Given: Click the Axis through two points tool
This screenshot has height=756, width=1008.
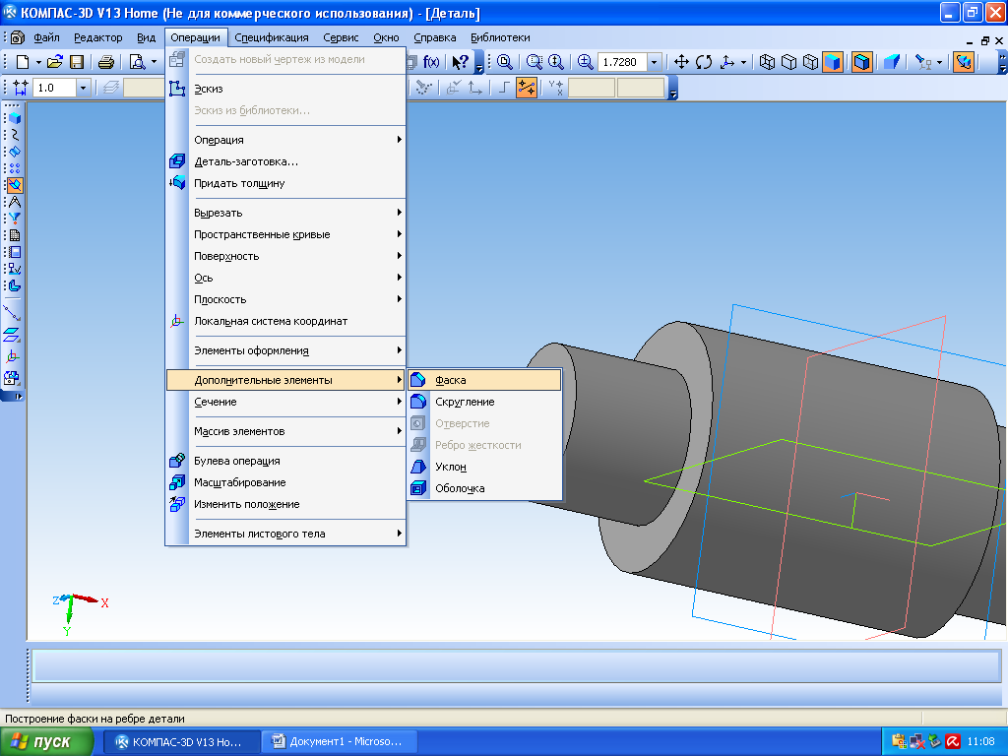Looking at the screenshot, I should click(12, 313).
